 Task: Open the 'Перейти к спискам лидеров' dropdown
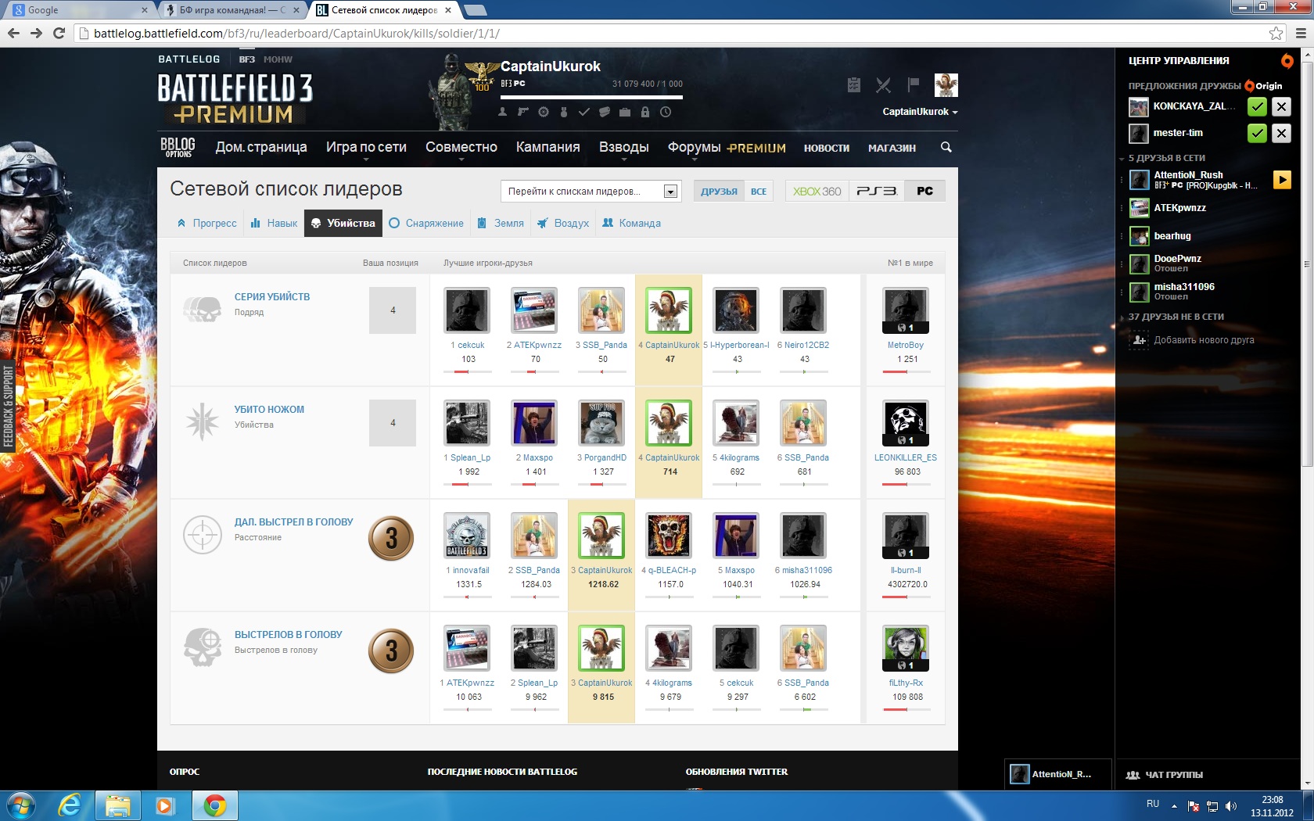[591, 192]
